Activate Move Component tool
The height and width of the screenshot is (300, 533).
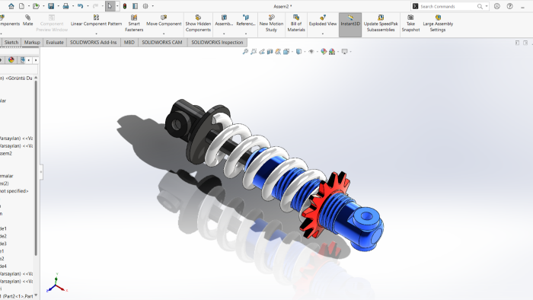[164, 21]
